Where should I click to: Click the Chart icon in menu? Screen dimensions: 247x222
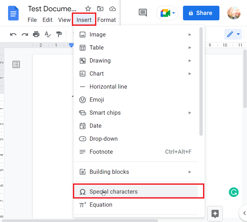[x=83, y=74]
